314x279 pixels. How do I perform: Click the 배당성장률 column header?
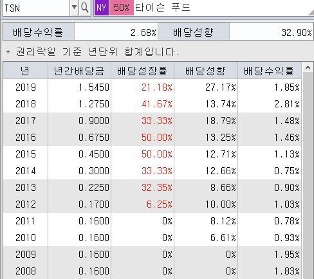pos(142,71)
